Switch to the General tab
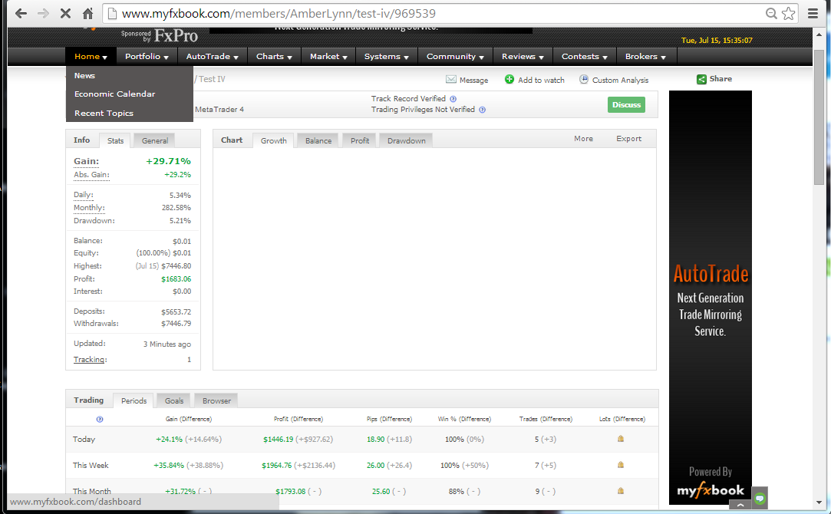Viewport: 831px width, 514px height. 155,140
